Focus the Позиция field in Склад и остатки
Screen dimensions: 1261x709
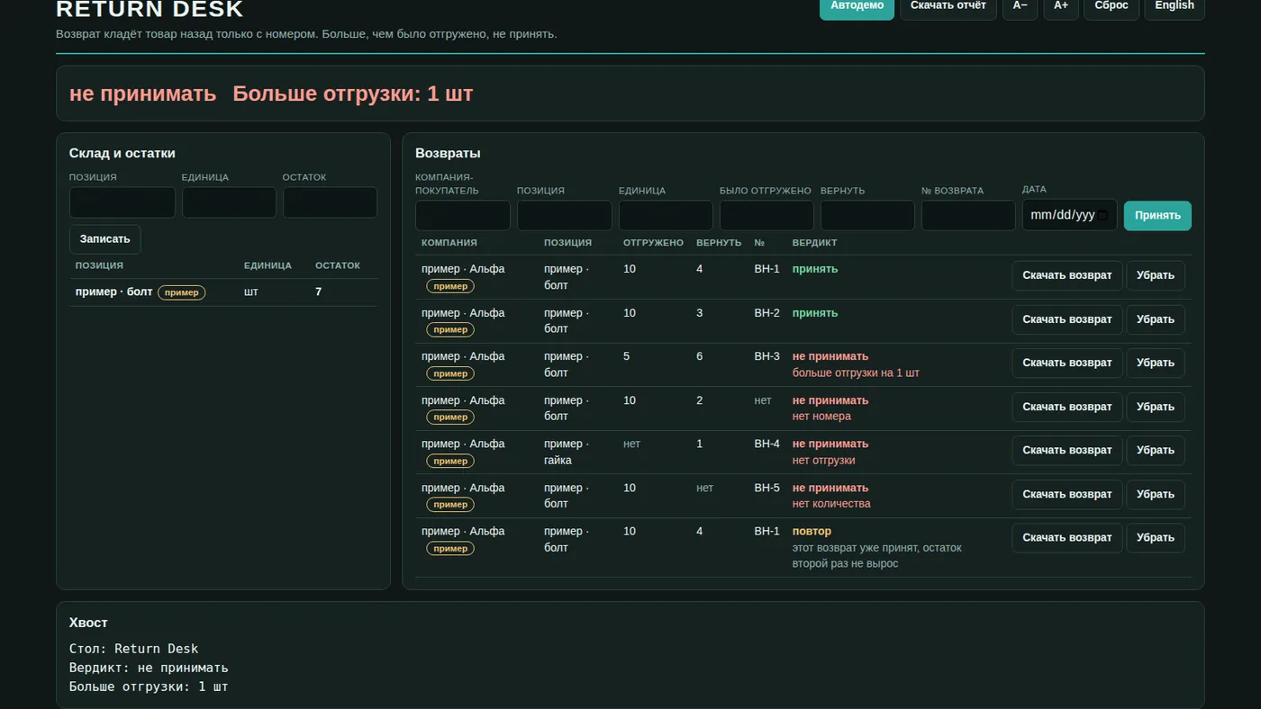pyautogui.click(x=122, y=202)
